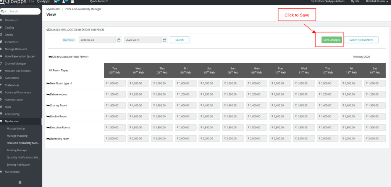Image resolution: width=391 pixels, height=187 pixels.
Task: Open the Abhishek Kumar user menu
Action: (x=376, y=2)
